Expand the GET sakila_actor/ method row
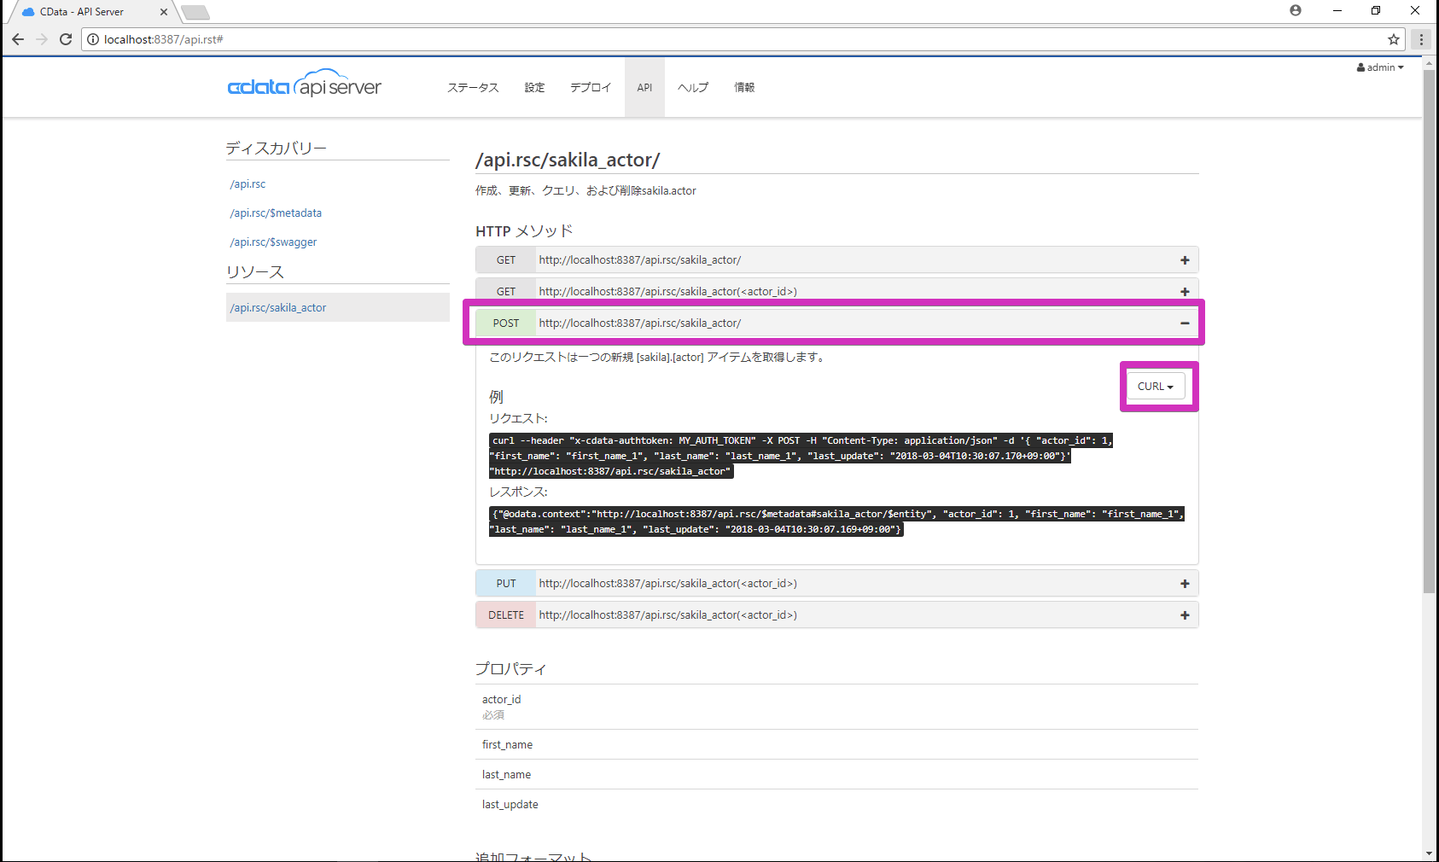The image size is (1439, 862). (x=837, y=260)
